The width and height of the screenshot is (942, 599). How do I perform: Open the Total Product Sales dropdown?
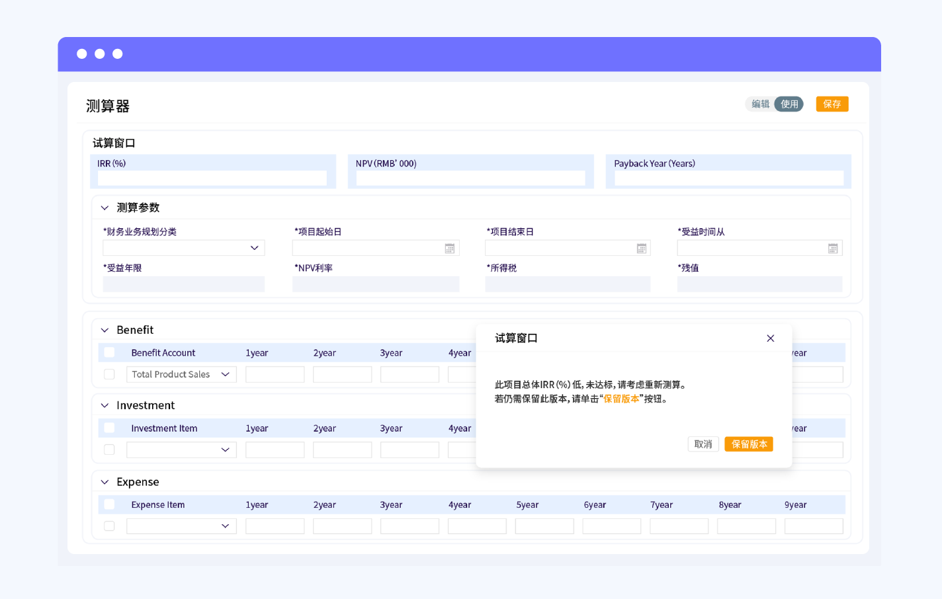point(181,374)
